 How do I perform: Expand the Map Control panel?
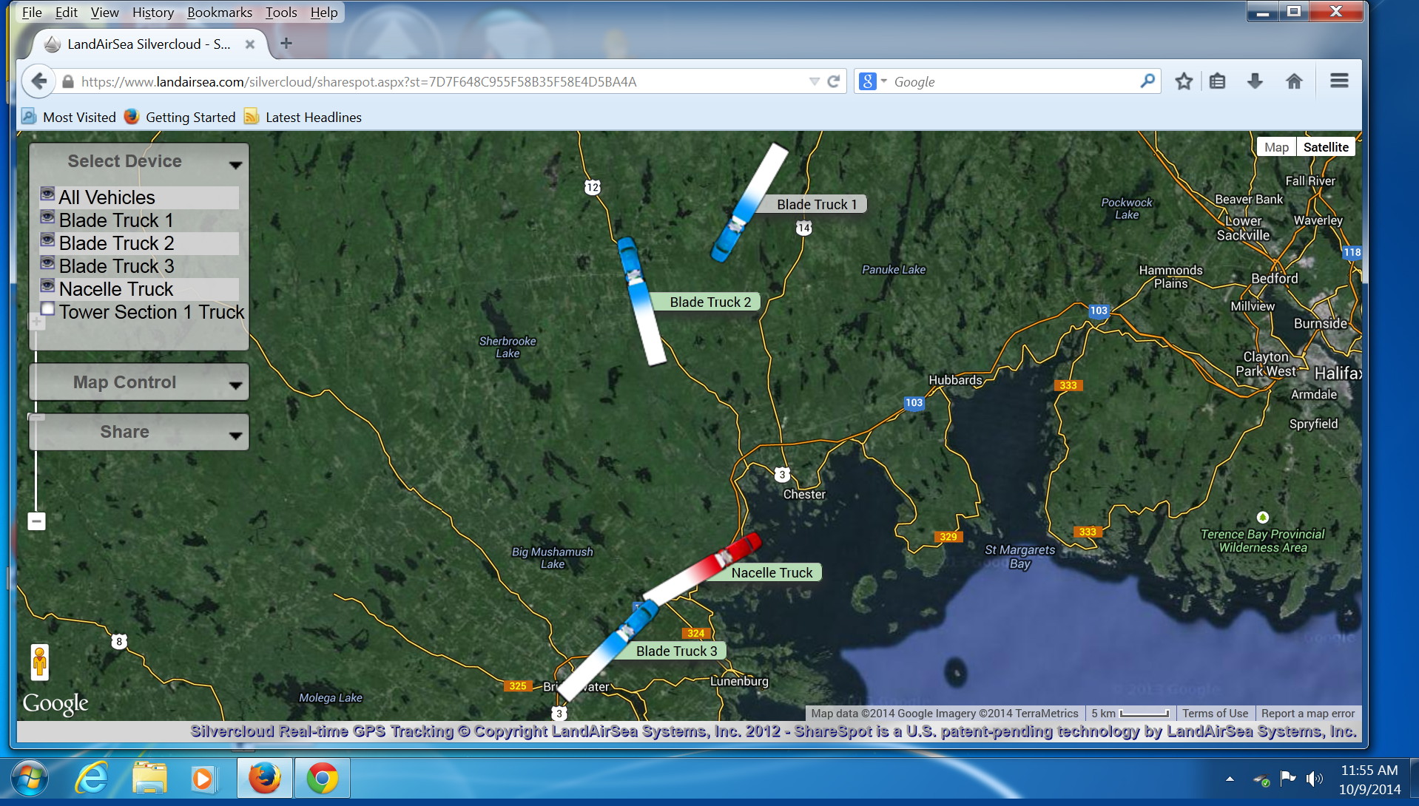235,385
